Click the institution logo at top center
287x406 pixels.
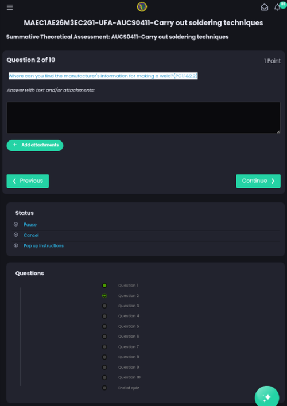pyautogui.click(x=142, y=7)
